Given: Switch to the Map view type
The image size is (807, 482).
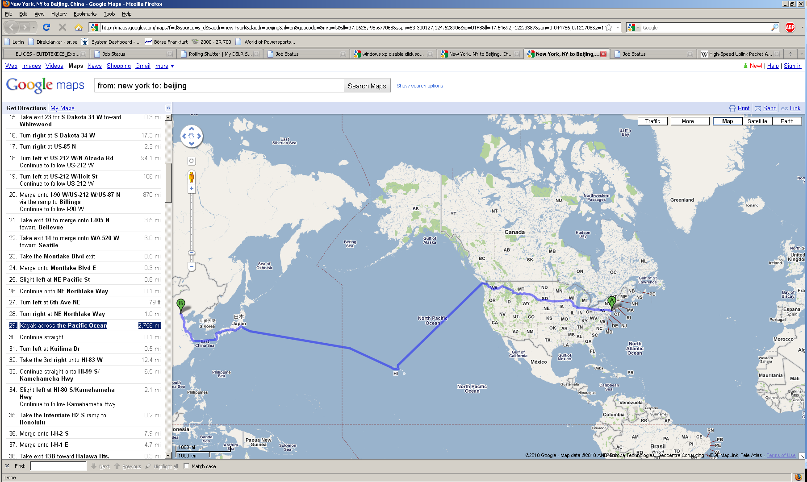Looking at the screenshot, I should tap(728, 121).
